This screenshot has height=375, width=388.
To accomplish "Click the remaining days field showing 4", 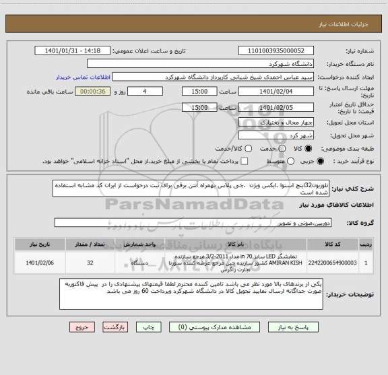I will [x=145, y=92].
